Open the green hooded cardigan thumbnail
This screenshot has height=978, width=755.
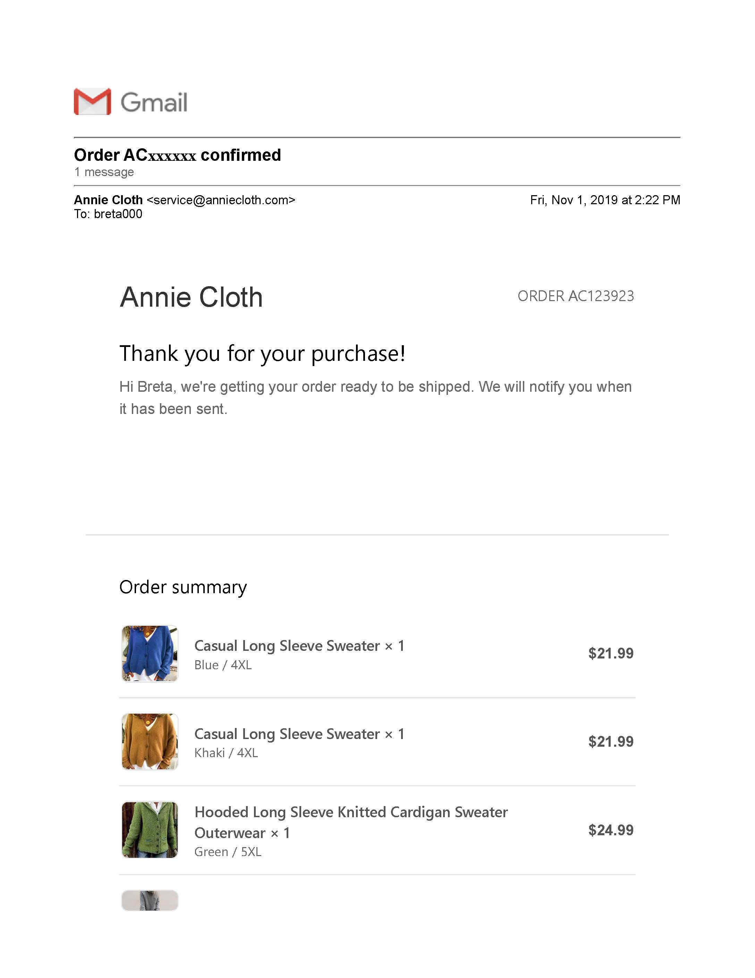tap(150, 830)
